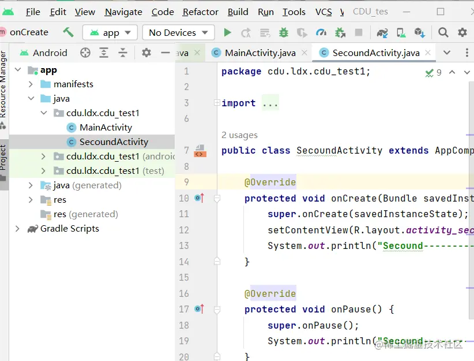
Task: Click the Apply Code Changes icon
Action: point(265,32)
